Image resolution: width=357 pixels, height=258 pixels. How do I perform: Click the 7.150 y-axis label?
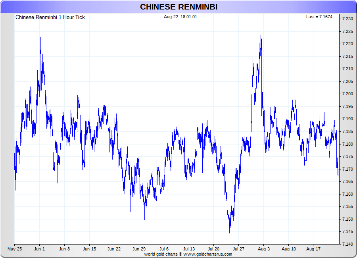pyautogui.click(x=347, y=219)
